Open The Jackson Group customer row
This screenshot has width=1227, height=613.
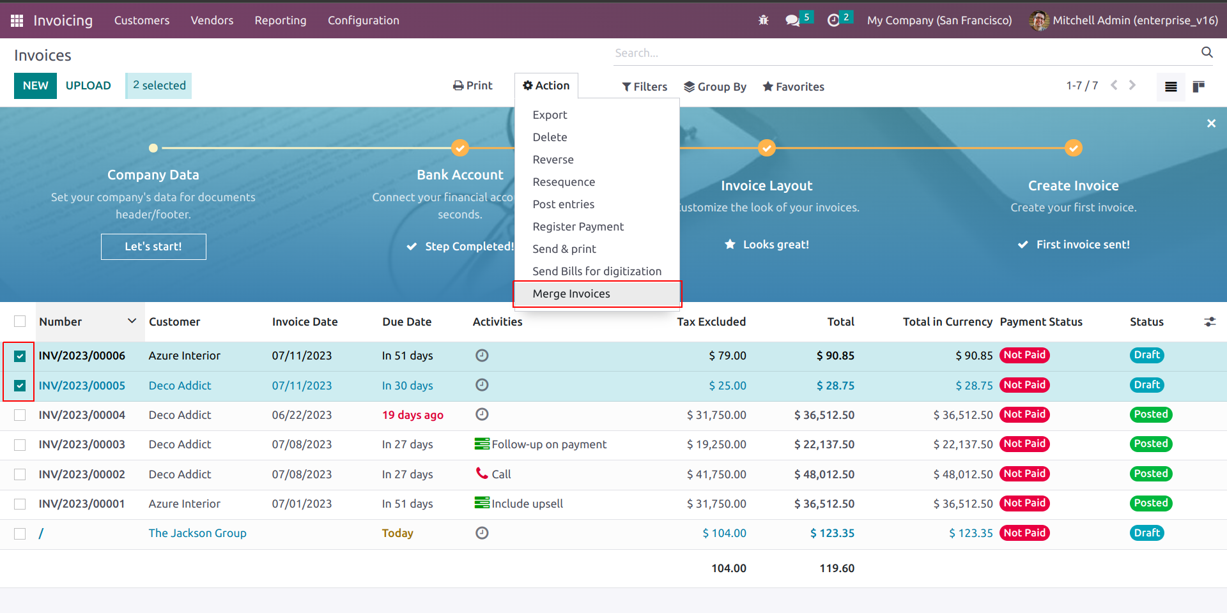[197, 533]
